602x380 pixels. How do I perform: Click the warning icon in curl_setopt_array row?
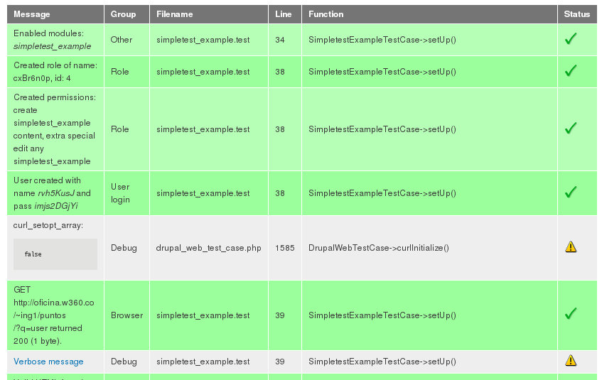(x=571, y=247)
